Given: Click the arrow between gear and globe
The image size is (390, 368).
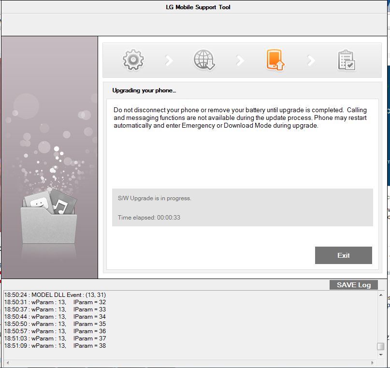Looking at the screenshot, I should click(x=169, y=60).
